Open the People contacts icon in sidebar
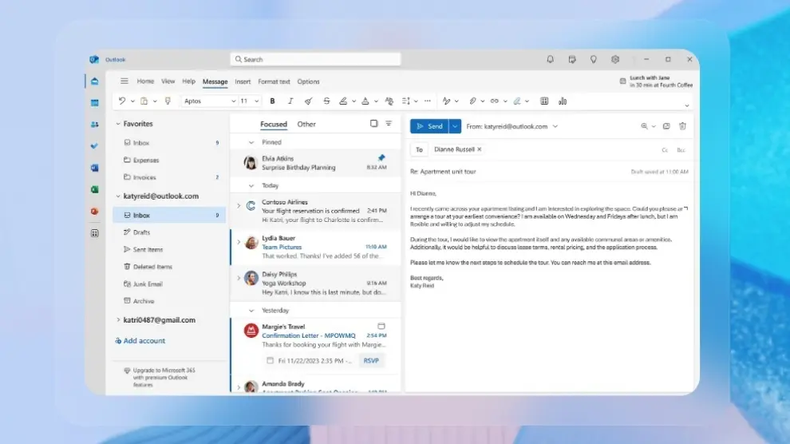 (94, 125)
